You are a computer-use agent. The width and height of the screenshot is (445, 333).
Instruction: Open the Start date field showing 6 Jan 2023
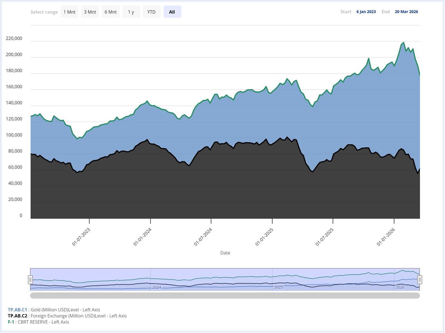click(366, 11)
